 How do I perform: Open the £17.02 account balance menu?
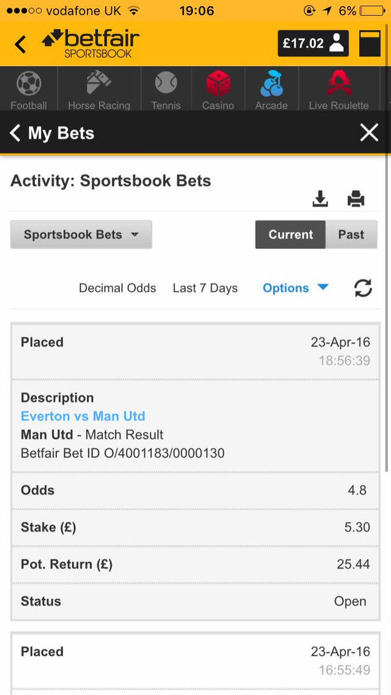coord(313,43)
